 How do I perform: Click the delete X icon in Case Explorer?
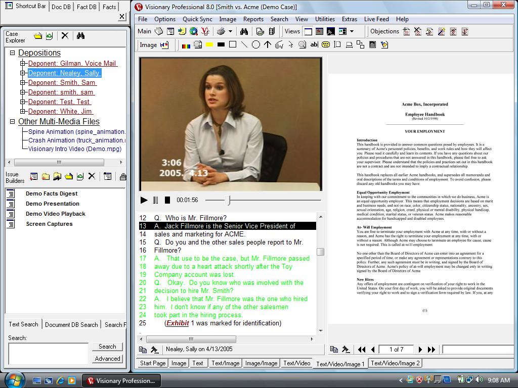(65, 36)
